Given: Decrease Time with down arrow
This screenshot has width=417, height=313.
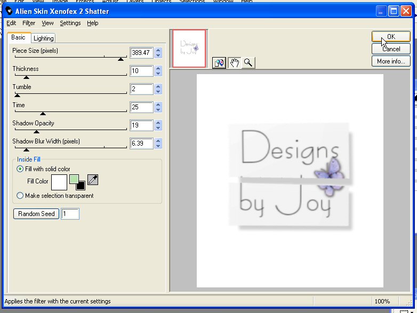Looking at the screenshot, I should [x=158, y=110].
